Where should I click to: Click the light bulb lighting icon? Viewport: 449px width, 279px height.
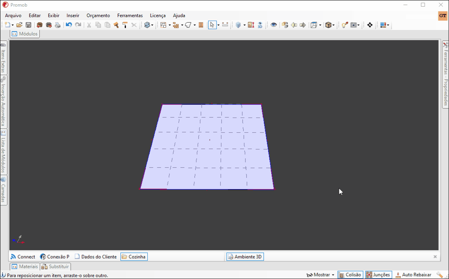coord(345,25)
